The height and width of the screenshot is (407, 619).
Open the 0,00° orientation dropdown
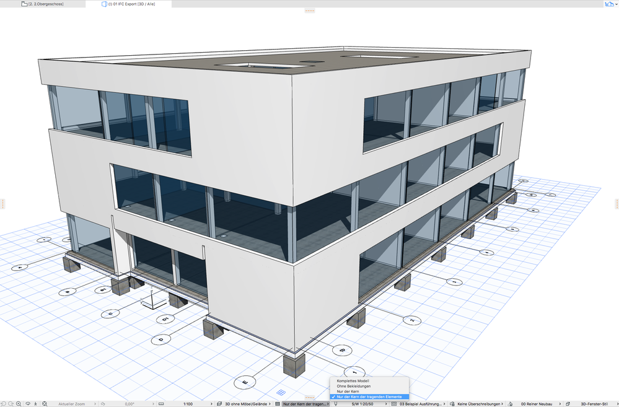132,404
